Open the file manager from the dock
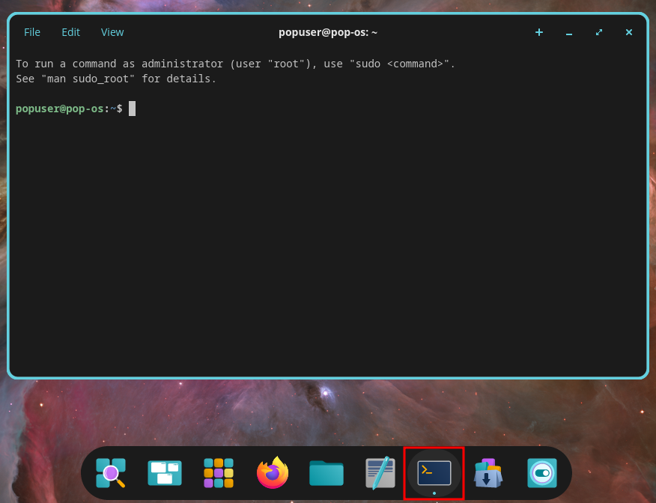 (x=326, y=473)
